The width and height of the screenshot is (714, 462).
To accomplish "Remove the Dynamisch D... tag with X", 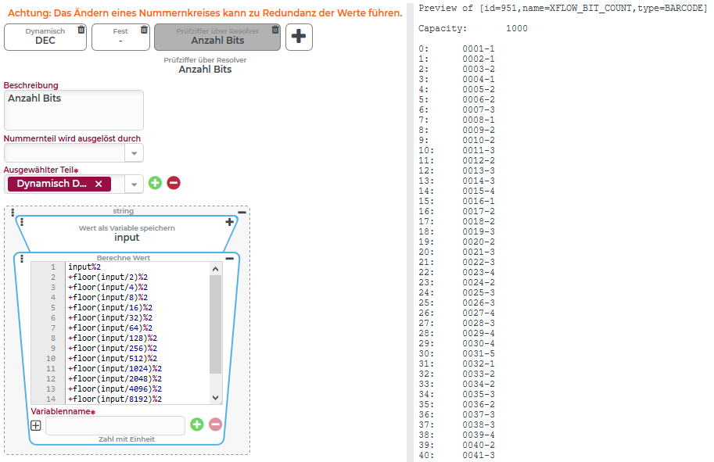I will point(99,184).
